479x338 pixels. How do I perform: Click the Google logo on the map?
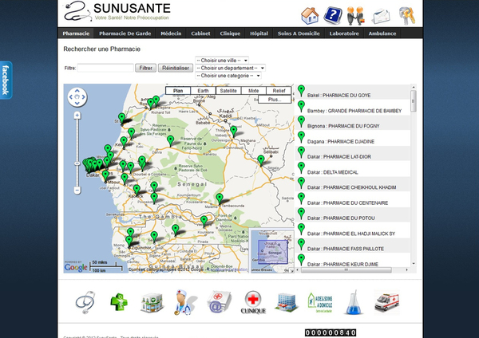point(76,267)
